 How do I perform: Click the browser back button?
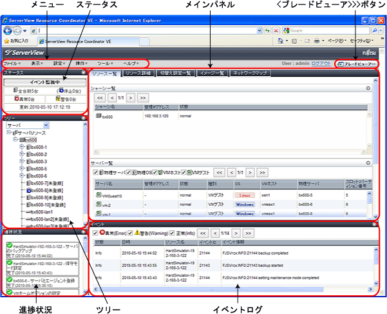coord(8,31)
